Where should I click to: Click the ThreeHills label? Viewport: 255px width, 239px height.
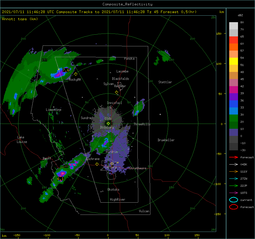[142, 124]
